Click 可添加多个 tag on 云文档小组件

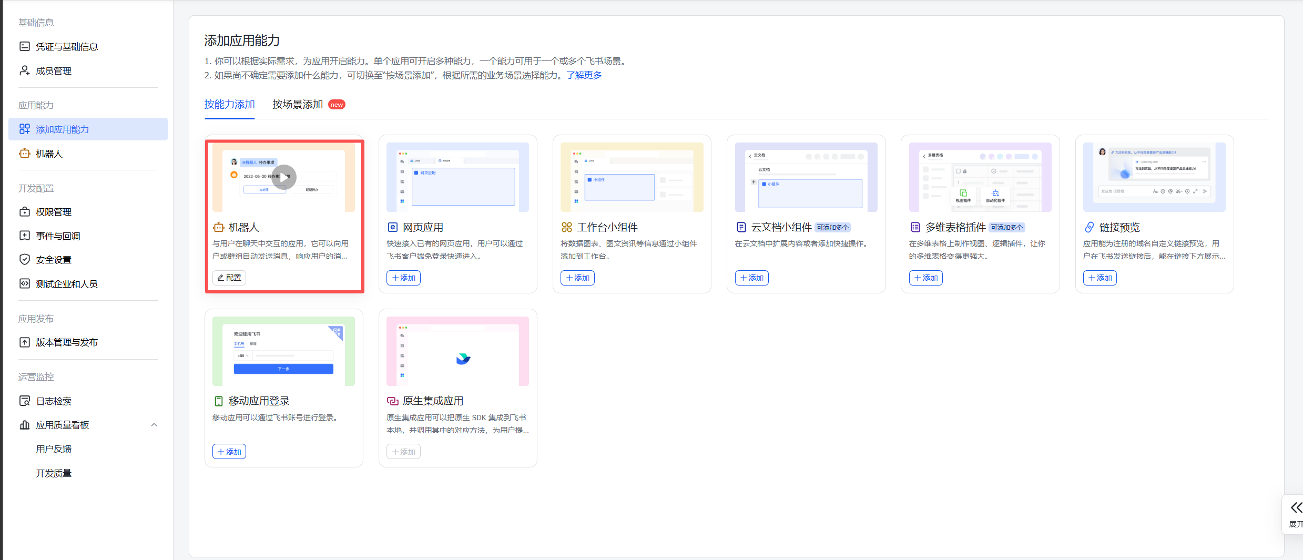[832, 228]
